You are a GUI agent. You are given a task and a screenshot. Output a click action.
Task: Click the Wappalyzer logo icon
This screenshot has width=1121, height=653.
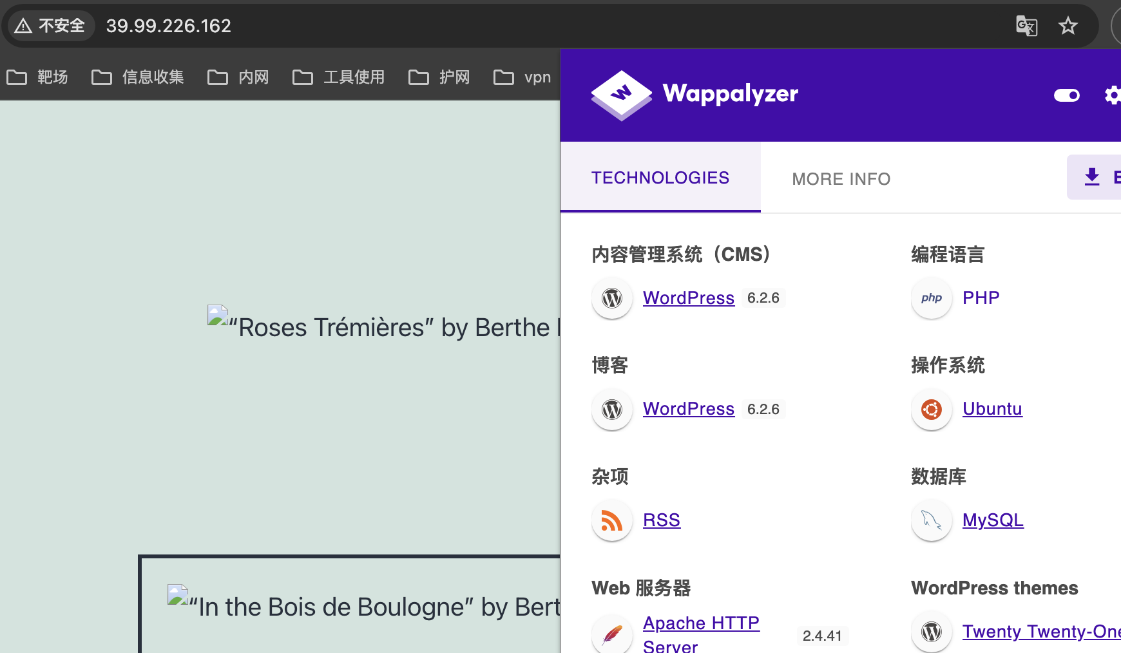621,95
